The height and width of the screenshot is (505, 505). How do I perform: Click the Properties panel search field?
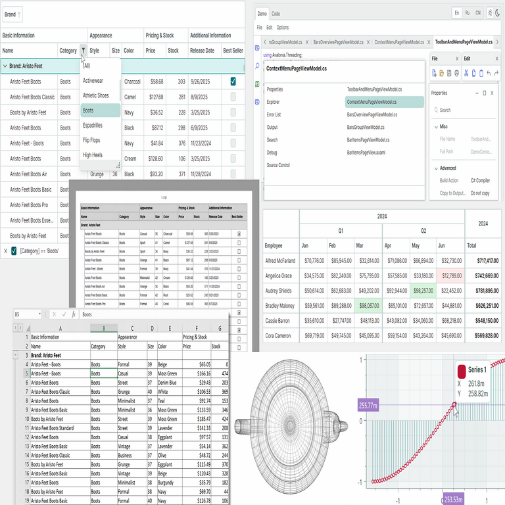(x=464, y=110)
